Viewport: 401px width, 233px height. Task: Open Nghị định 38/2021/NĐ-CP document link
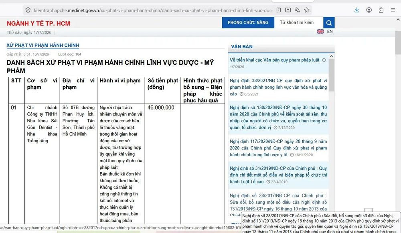pyautogui.click(x=278, y=87)
